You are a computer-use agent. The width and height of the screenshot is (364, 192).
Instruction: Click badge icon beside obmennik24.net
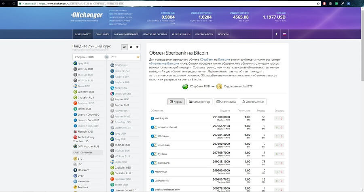[x=154, y=127]
